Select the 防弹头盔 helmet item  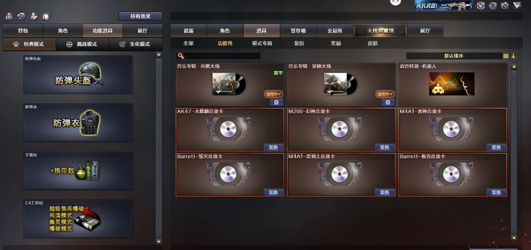tap(78, 75)
